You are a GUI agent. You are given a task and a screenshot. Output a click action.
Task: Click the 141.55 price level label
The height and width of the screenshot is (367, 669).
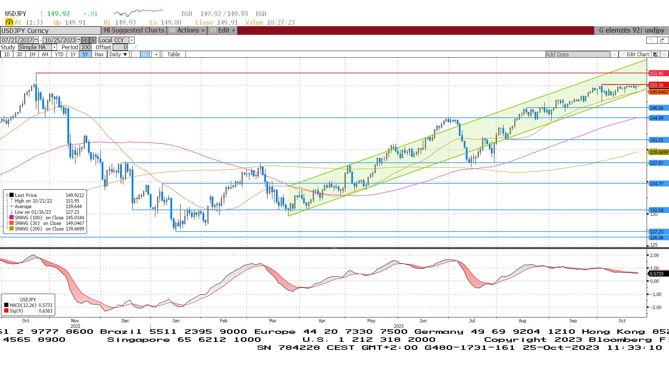(658, 140)
